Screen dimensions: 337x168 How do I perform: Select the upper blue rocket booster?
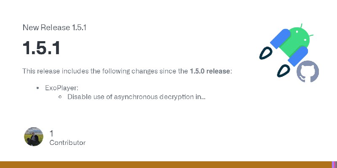(280, 39)
